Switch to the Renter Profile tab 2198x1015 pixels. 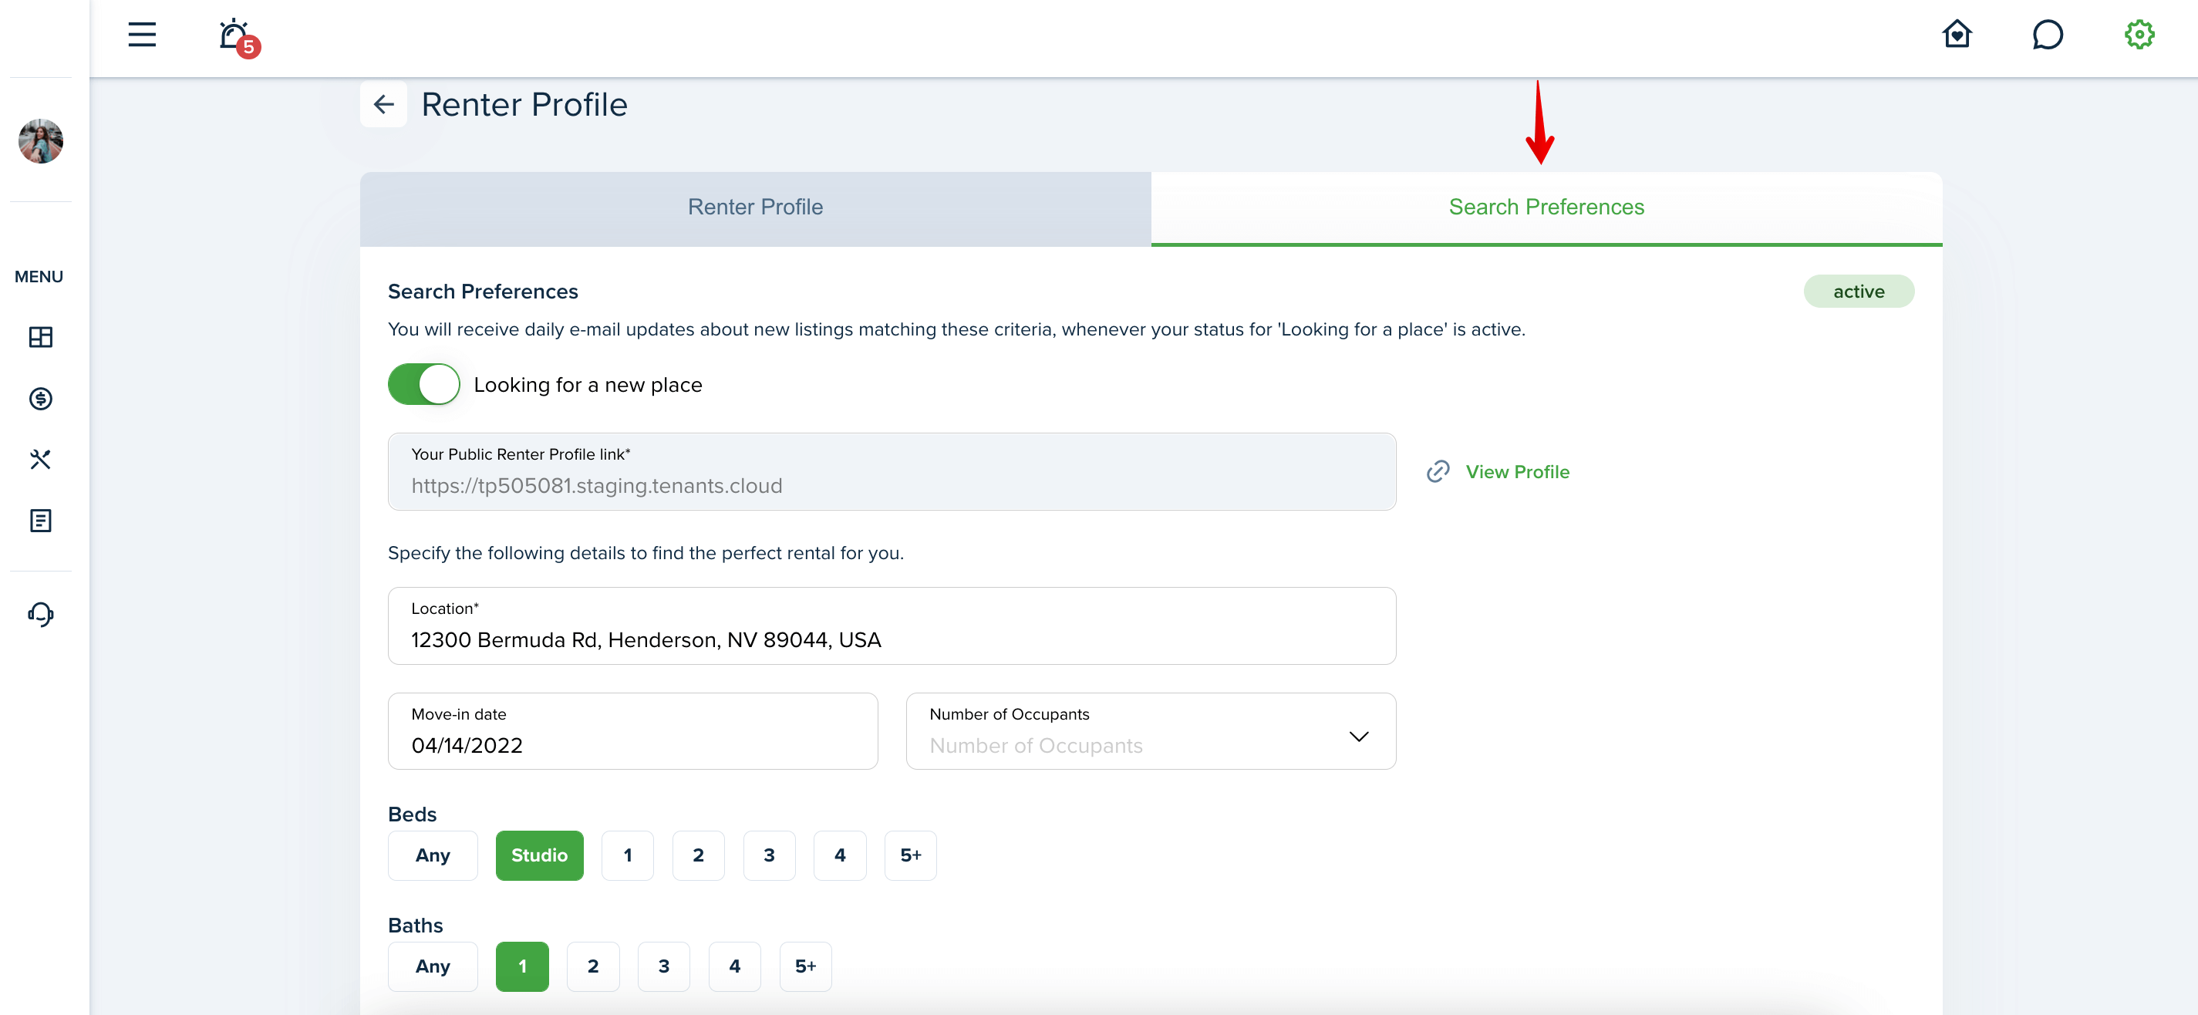tap(755, 208)
